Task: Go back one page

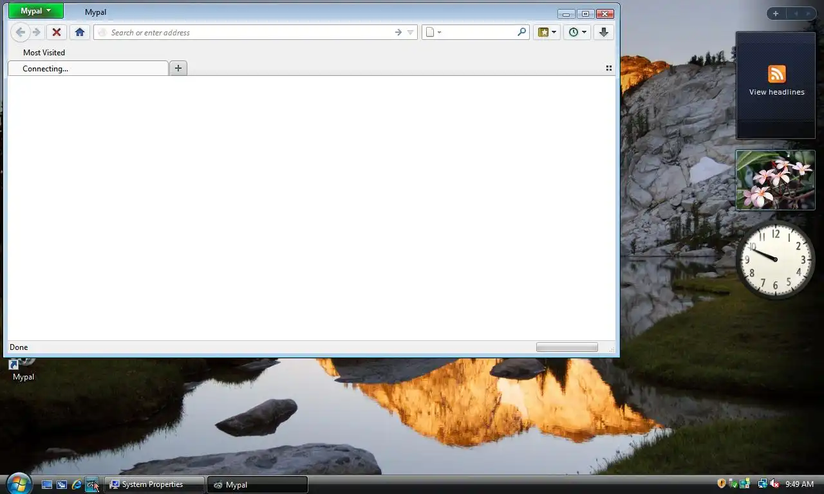Action: coord(20,32)
